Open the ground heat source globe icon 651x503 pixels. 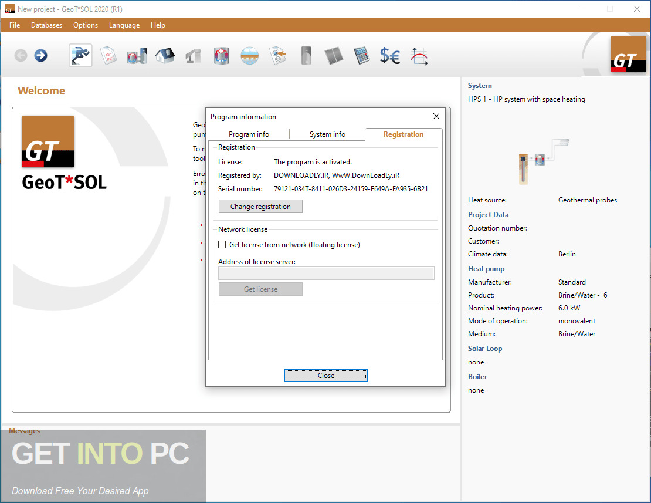[x=249, y=56]
